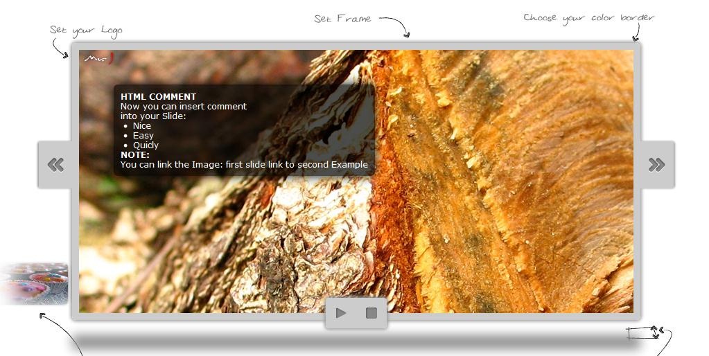The image size is (709, 356).
Task: Click the 'HTML COMMENT' heading text
Action: pyautogui.click(x=158, y=97)
